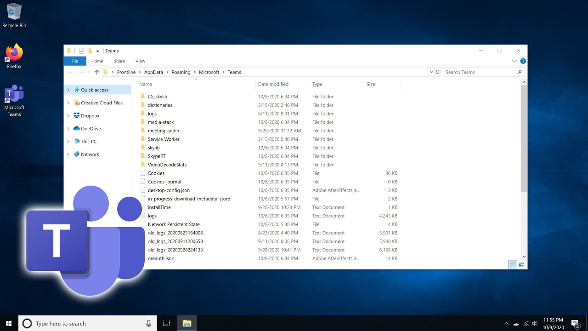Open the Recycle Bin desktop icon
Screen dimensions: 588x331
(14, 15)
